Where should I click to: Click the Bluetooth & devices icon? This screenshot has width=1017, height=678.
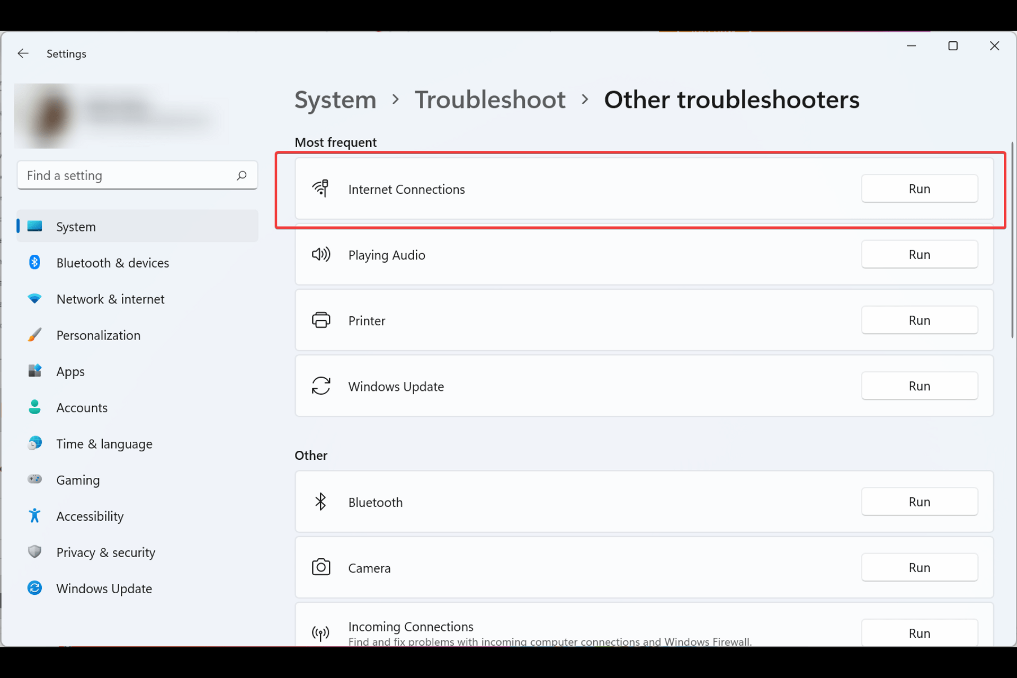pos(35,262)
